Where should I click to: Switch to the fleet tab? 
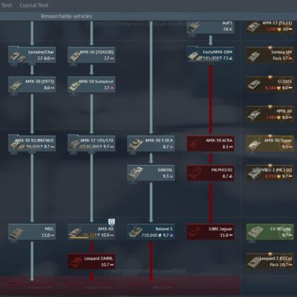(x=7, y=5)
